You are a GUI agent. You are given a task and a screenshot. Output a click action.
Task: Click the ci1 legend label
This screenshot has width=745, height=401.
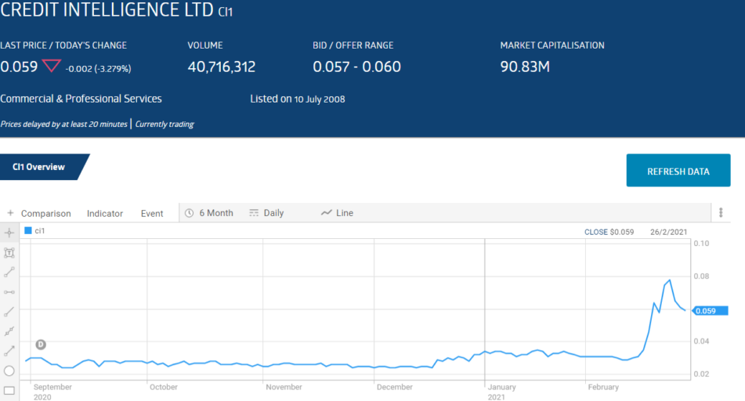tap(40, 230)
